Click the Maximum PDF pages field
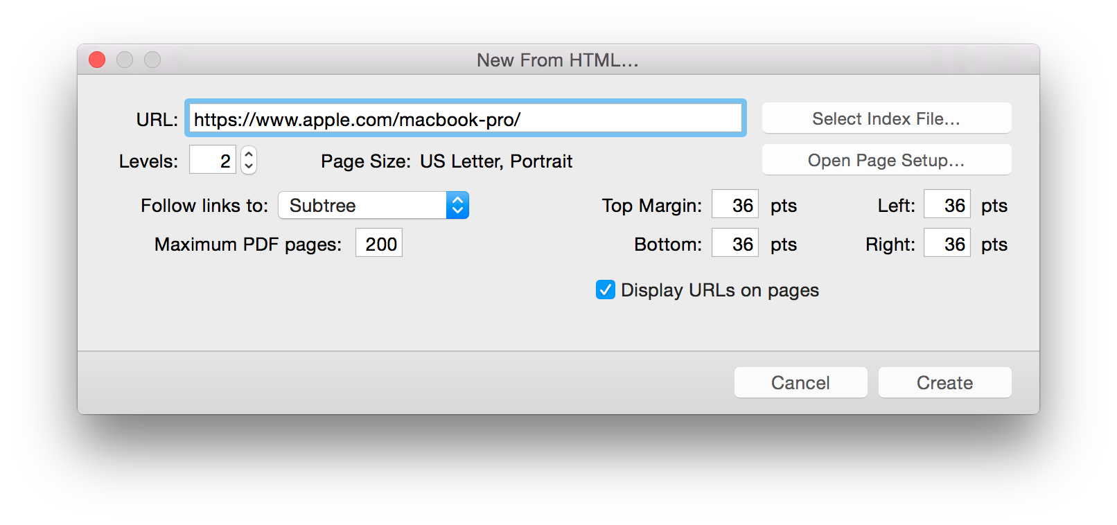1117x525 pixels. click(379, 244)
